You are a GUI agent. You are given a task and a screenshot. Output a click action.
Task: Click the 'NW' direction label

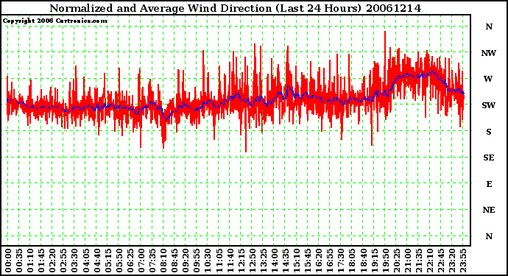(x=489, y=53)
